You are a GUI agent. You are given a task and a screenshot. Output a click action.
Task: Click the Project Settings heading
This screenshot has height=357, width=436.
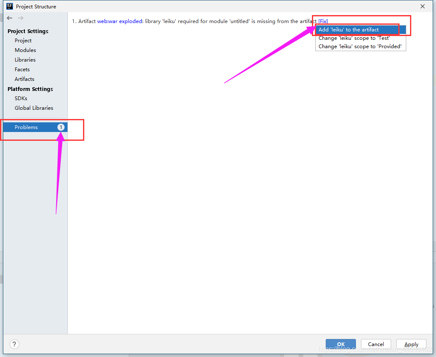pos(28,31)
